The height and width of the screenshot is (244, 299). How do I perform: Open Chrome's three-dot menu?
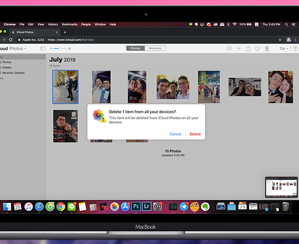[296, 40]
